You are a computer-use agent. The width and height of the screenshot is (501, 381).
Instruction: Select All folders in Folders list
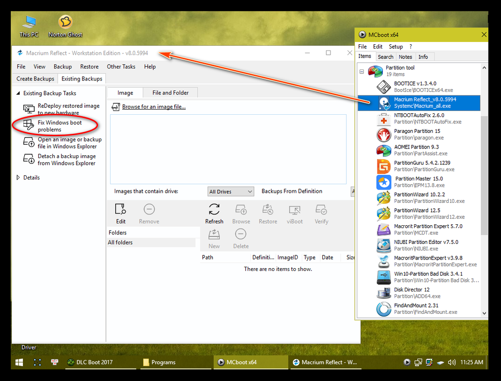tap(151, 242)
